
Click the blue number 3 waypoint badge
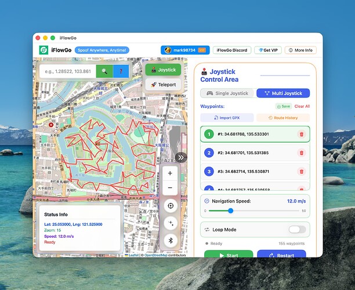[209, 171]
